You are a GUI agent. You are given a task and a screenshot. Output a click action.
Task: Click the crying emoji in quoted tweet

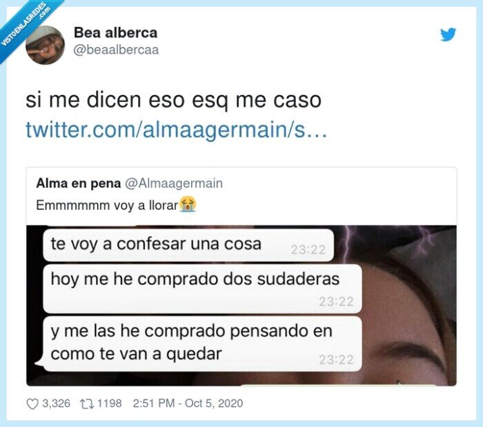tap(188, 204)
